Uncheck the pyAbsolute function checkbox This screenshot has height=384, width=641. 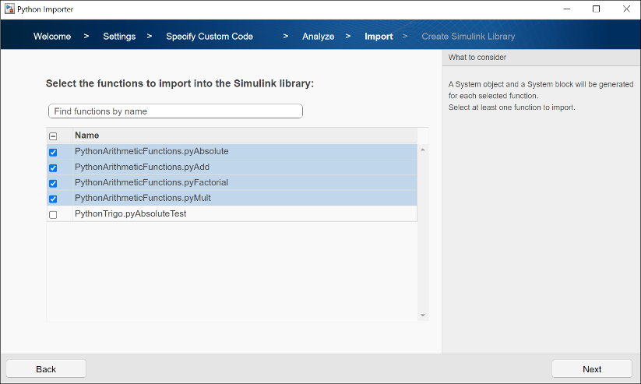coord(53,152)
